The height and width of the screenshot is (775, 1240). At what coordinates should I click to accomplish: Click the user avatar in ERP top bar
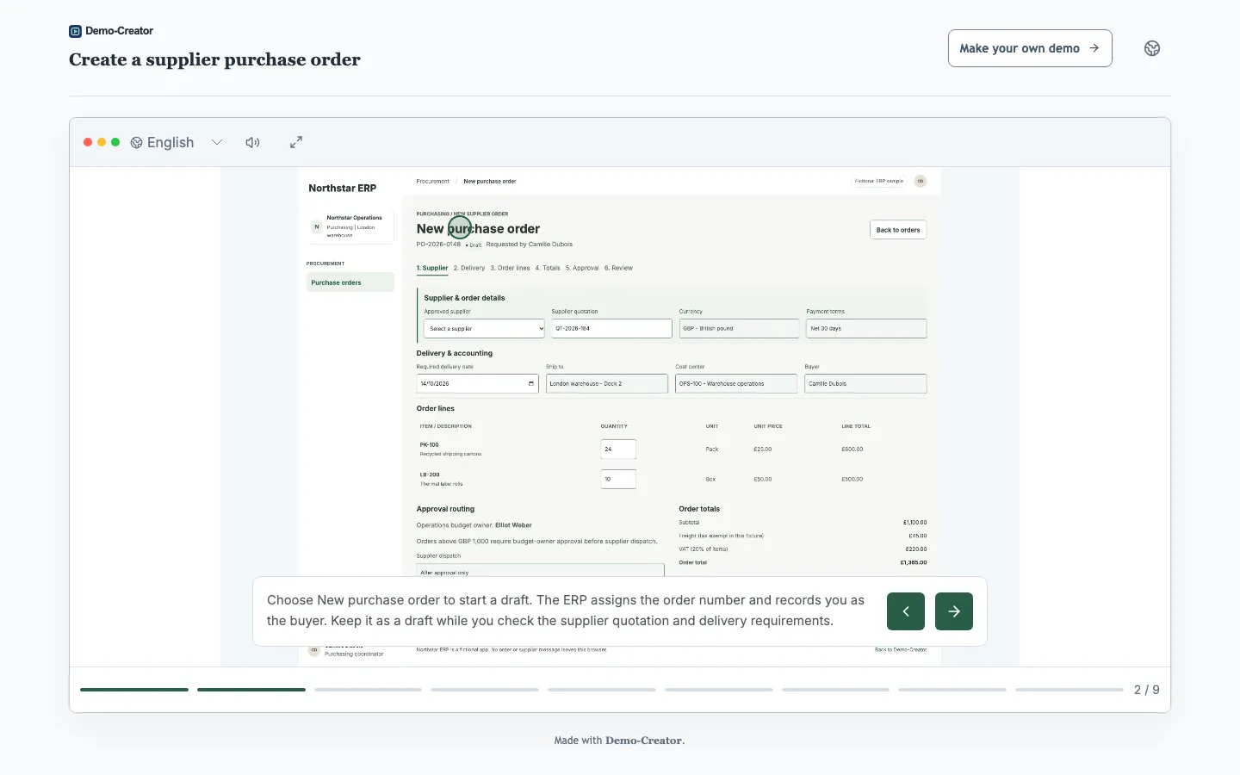tap(921, 181)
